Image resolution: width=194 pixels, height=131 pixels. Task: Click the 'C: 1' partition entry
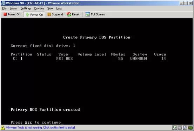18,58
